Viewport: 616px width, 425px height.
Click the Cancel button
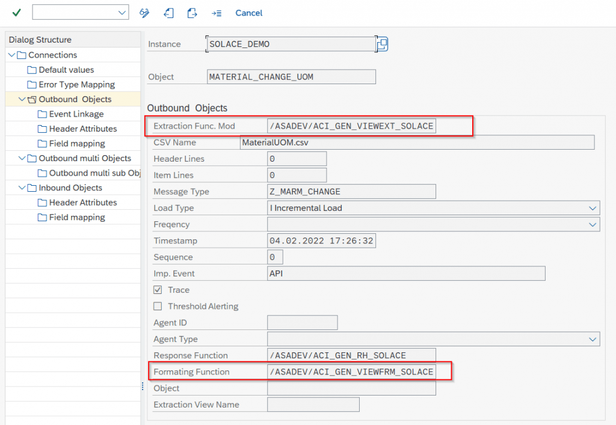pos(248,12)
